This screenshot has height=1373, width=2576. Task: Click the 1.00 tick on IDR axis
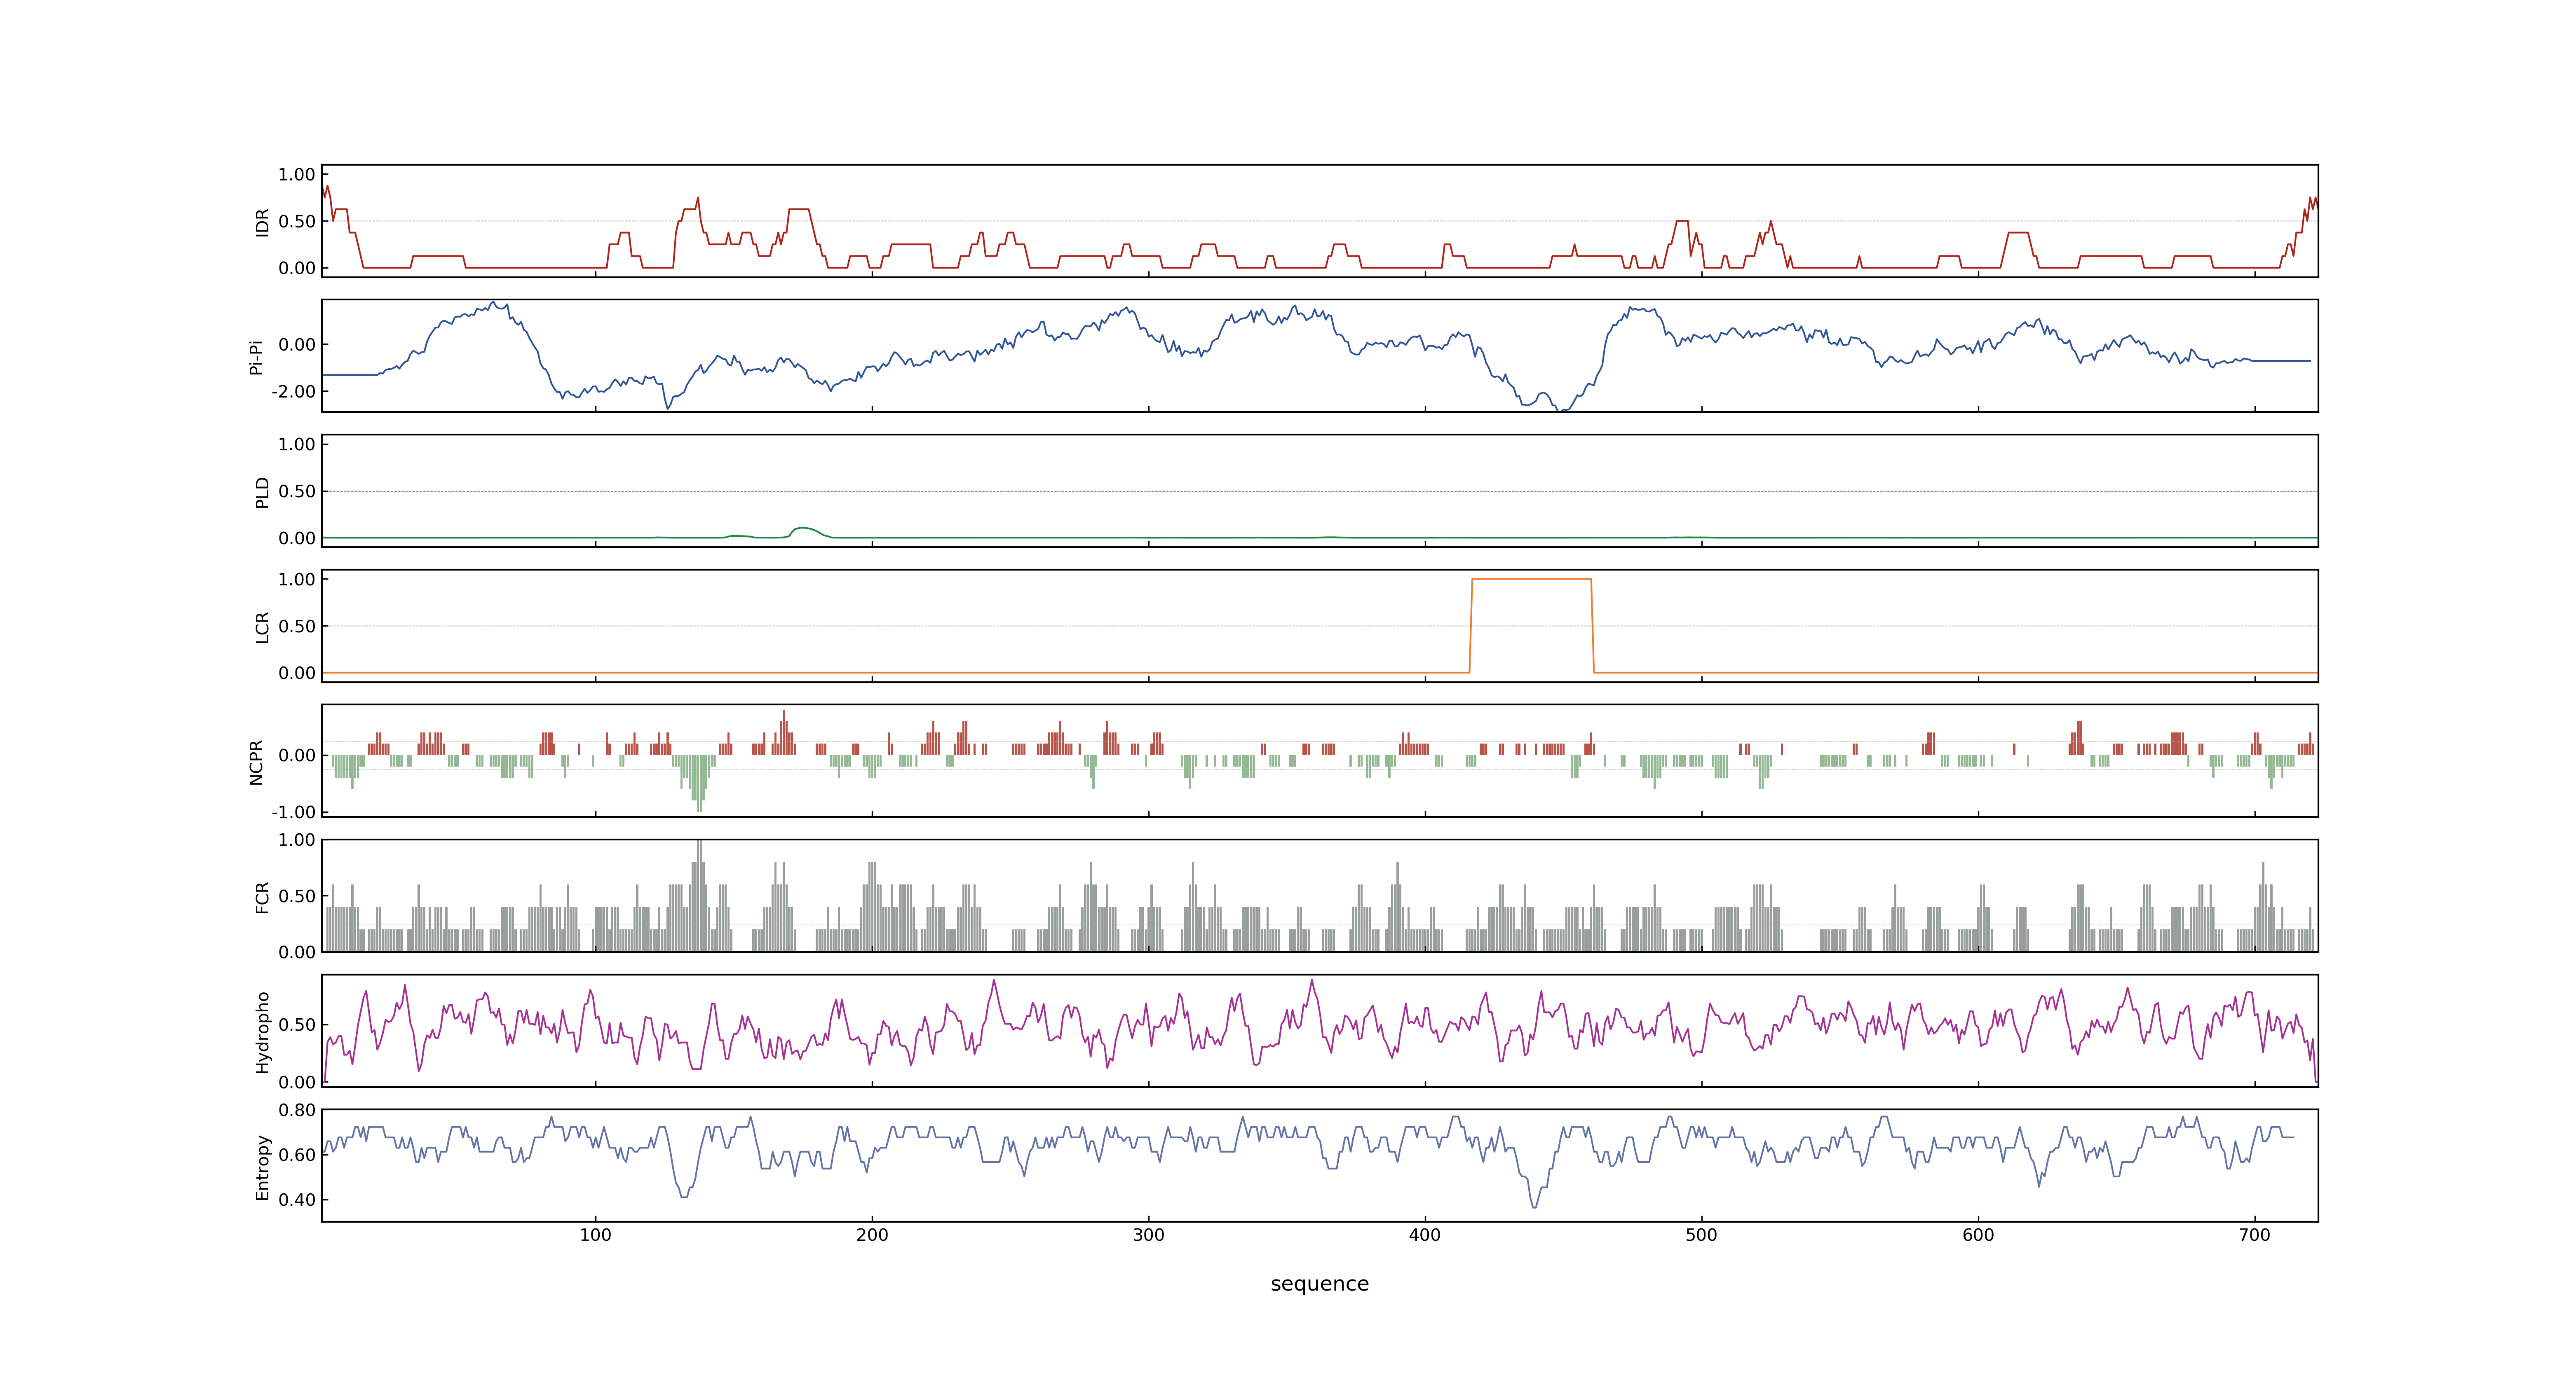297,175
